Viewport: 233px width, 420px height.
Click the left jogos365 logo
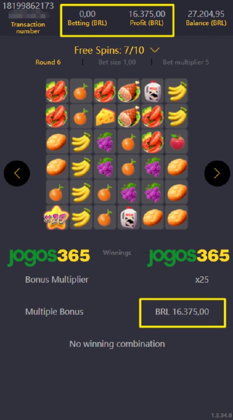point(48,256)
